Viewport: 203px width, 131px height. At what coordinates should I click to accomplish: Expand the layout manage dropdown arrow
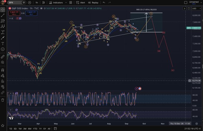coord(201,2)
